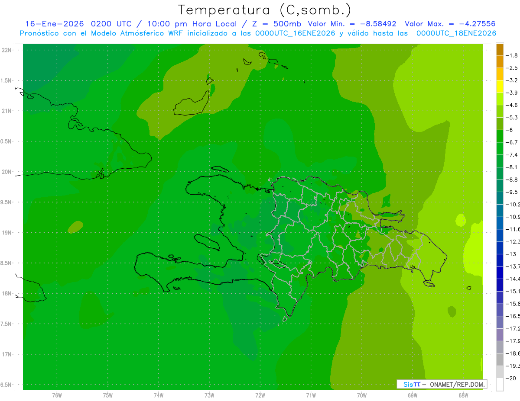Click the '17N' latitude label
Viewport: 520px width, 401px height.
pyautogui.click(x=6, y=355)
